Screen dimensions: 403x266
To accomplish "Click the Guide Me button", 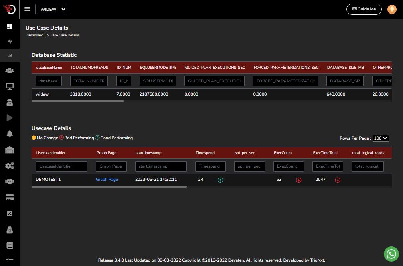I will (364, 9).
